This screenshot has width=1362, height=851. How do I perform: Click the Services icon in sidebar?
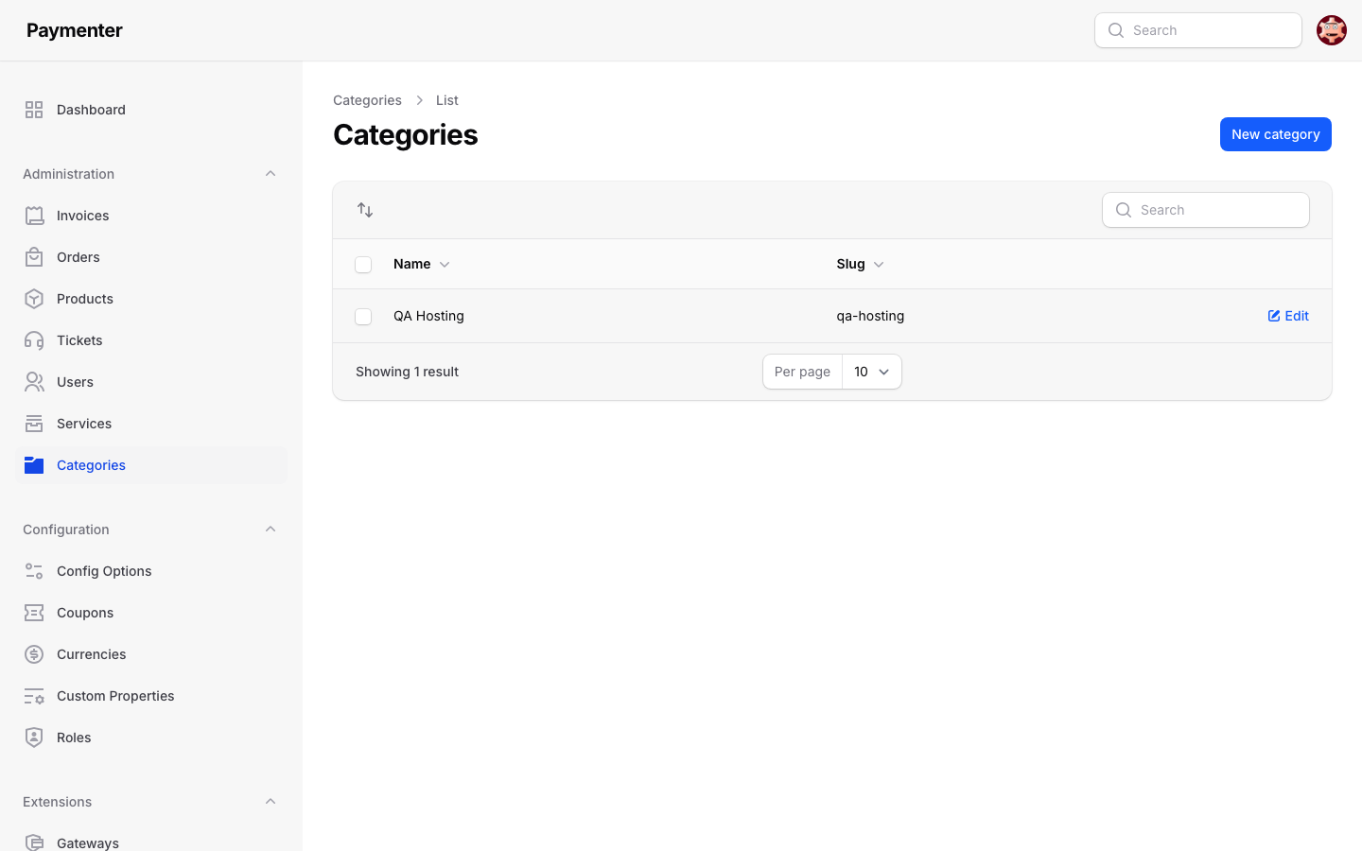pyautogui.click(x=34, y=424)
